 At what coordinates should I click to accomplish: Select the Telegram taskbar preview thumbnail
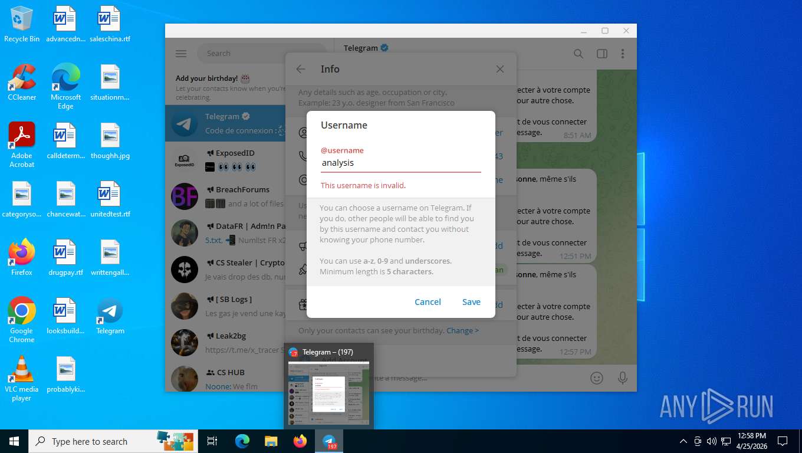point(328,393)
